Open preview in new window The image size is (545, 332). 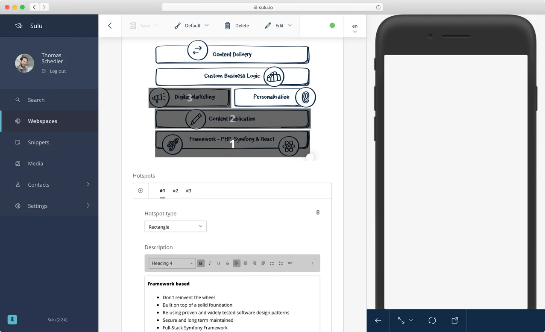point(455,320)
